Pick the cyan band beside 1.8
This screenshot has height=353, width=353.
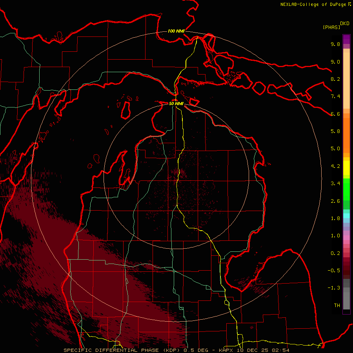pos(346,216)
